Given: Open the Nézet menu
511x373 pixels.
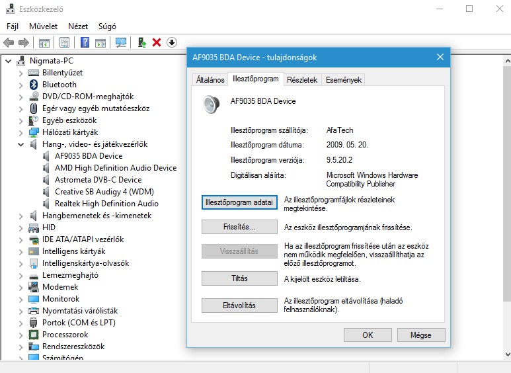Looking at the screenshot, I should click(x=78, y=26).
